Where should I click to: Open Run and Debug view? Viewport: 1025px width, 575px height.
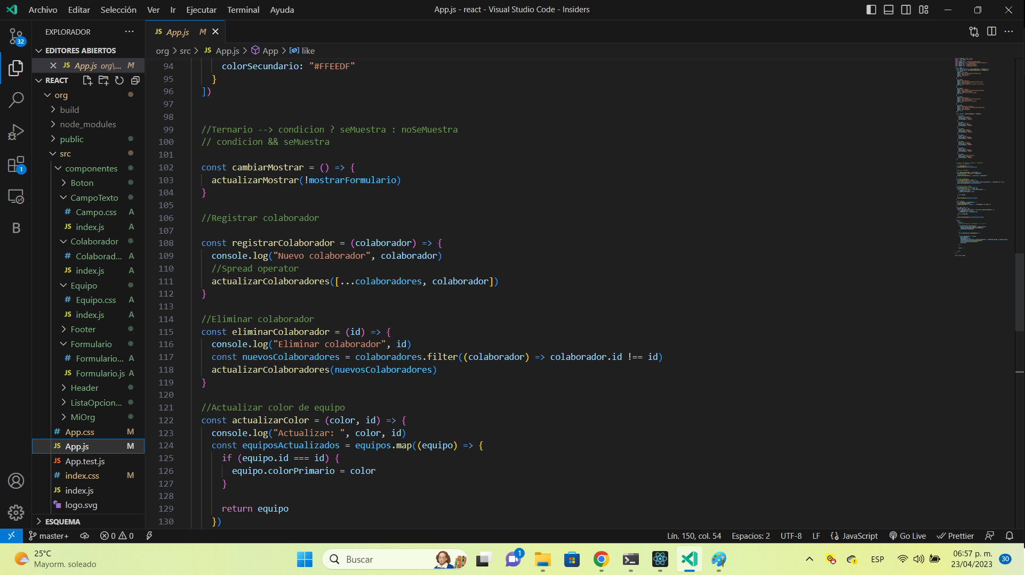pyautogui.click(x=16, y=132)
